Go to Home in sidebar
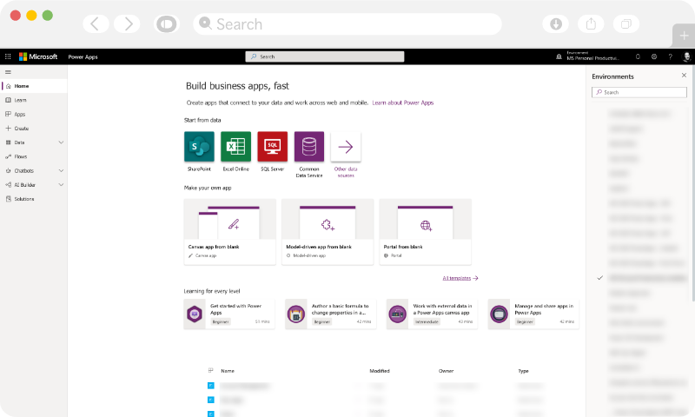The height and width of the screenshot is (417, 695). click(34, 86)
